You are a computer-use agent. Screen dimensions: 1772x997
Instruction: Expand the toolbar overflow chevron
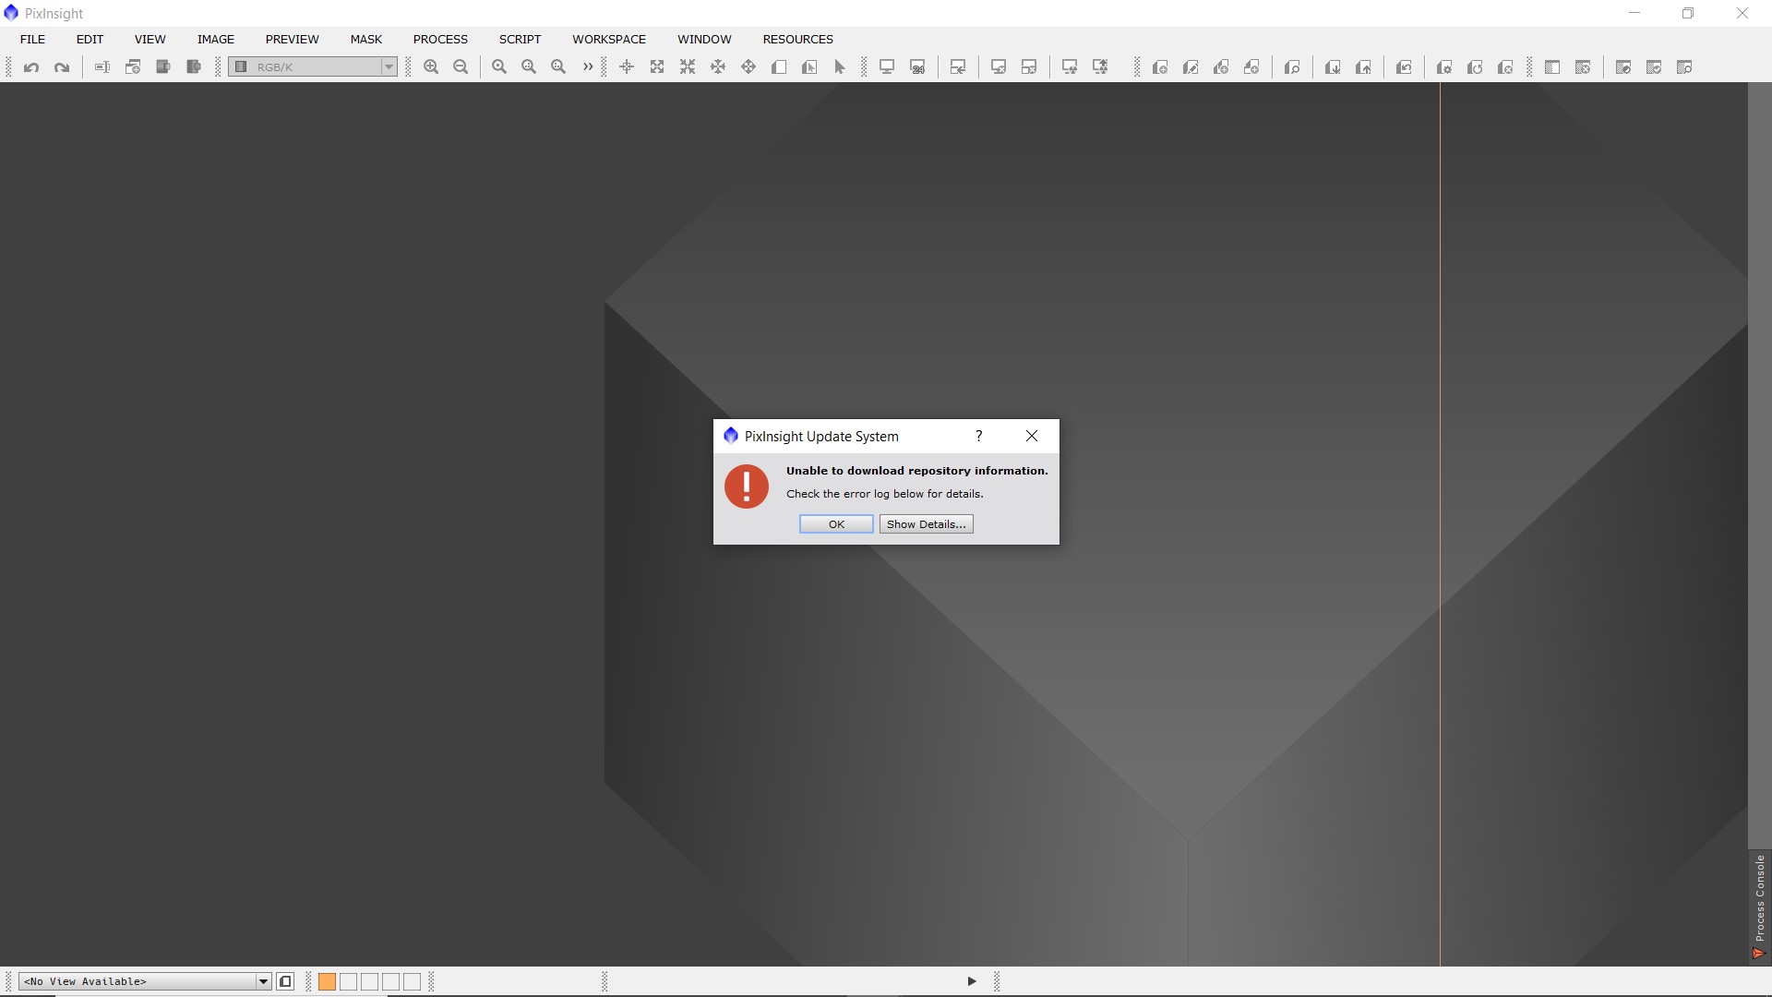pos(588,66)
